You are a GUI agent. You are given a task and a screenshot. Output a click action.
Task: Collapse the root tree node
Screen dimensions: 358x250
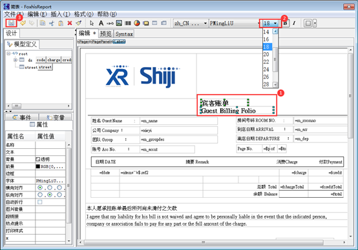8,53
